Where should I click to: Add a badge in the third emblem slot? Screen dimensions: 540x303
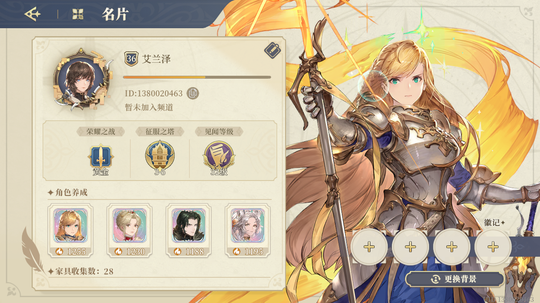[452, 247]
